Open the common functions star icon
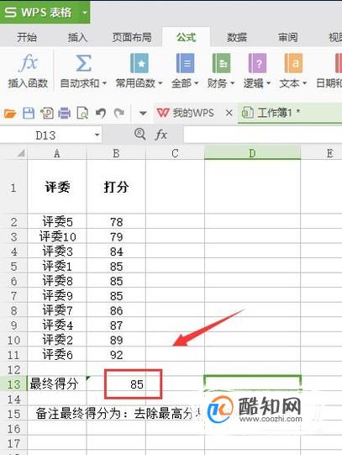Viewport: 342px width, 455px height. coord(139,63)
